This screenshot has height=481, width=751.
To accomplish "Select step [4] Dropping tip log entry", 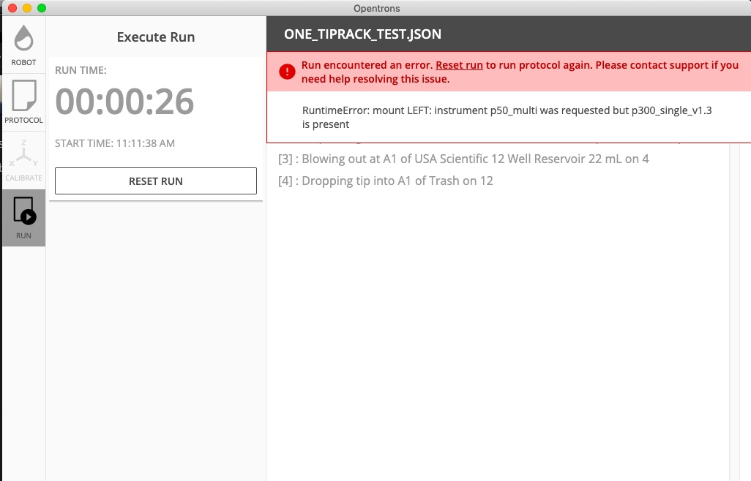I will click(385, 181).
